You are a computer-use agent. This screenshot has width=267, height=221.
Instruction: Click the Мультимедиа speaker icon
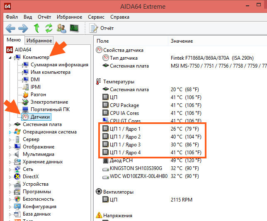pos(17,154)
